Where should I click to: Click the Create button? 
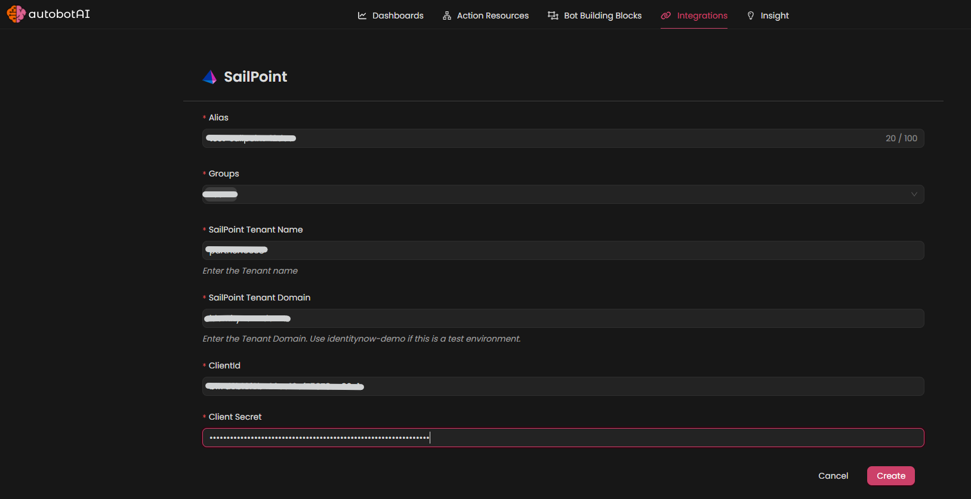[x=890, y=476]
